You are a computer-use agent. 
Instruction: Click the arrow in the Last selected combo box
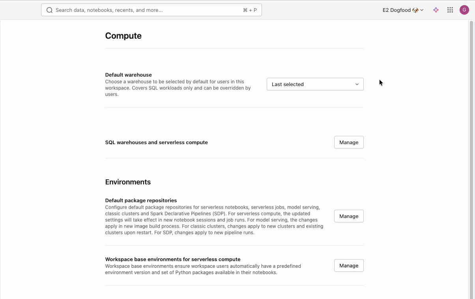coord(357,84)
